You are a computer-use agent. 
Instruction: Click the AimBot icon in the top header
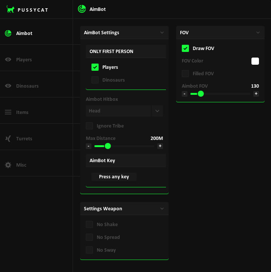(82, 9)
